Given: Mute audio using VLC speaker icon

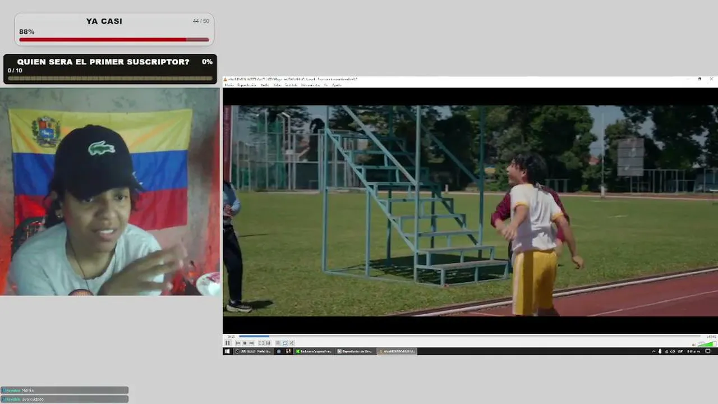Looking at the screenshot, I should 694,344.
